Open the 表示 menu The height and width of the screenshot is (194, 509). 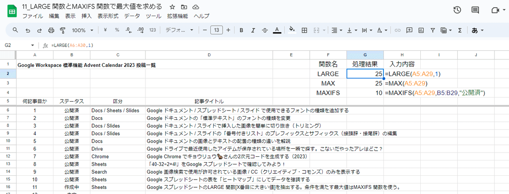tap(70, 16)
